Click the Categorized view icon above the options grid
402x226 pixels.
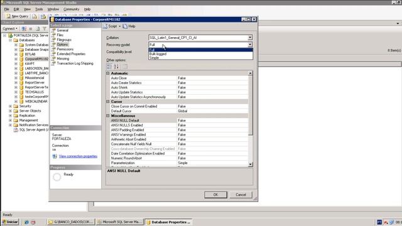click(109, 67)
